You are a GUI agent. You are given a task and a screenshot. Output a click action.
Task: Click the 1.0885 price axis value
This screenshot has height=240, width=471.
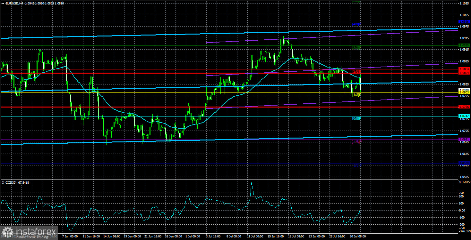pyautogui.click(x=464, y=61)
